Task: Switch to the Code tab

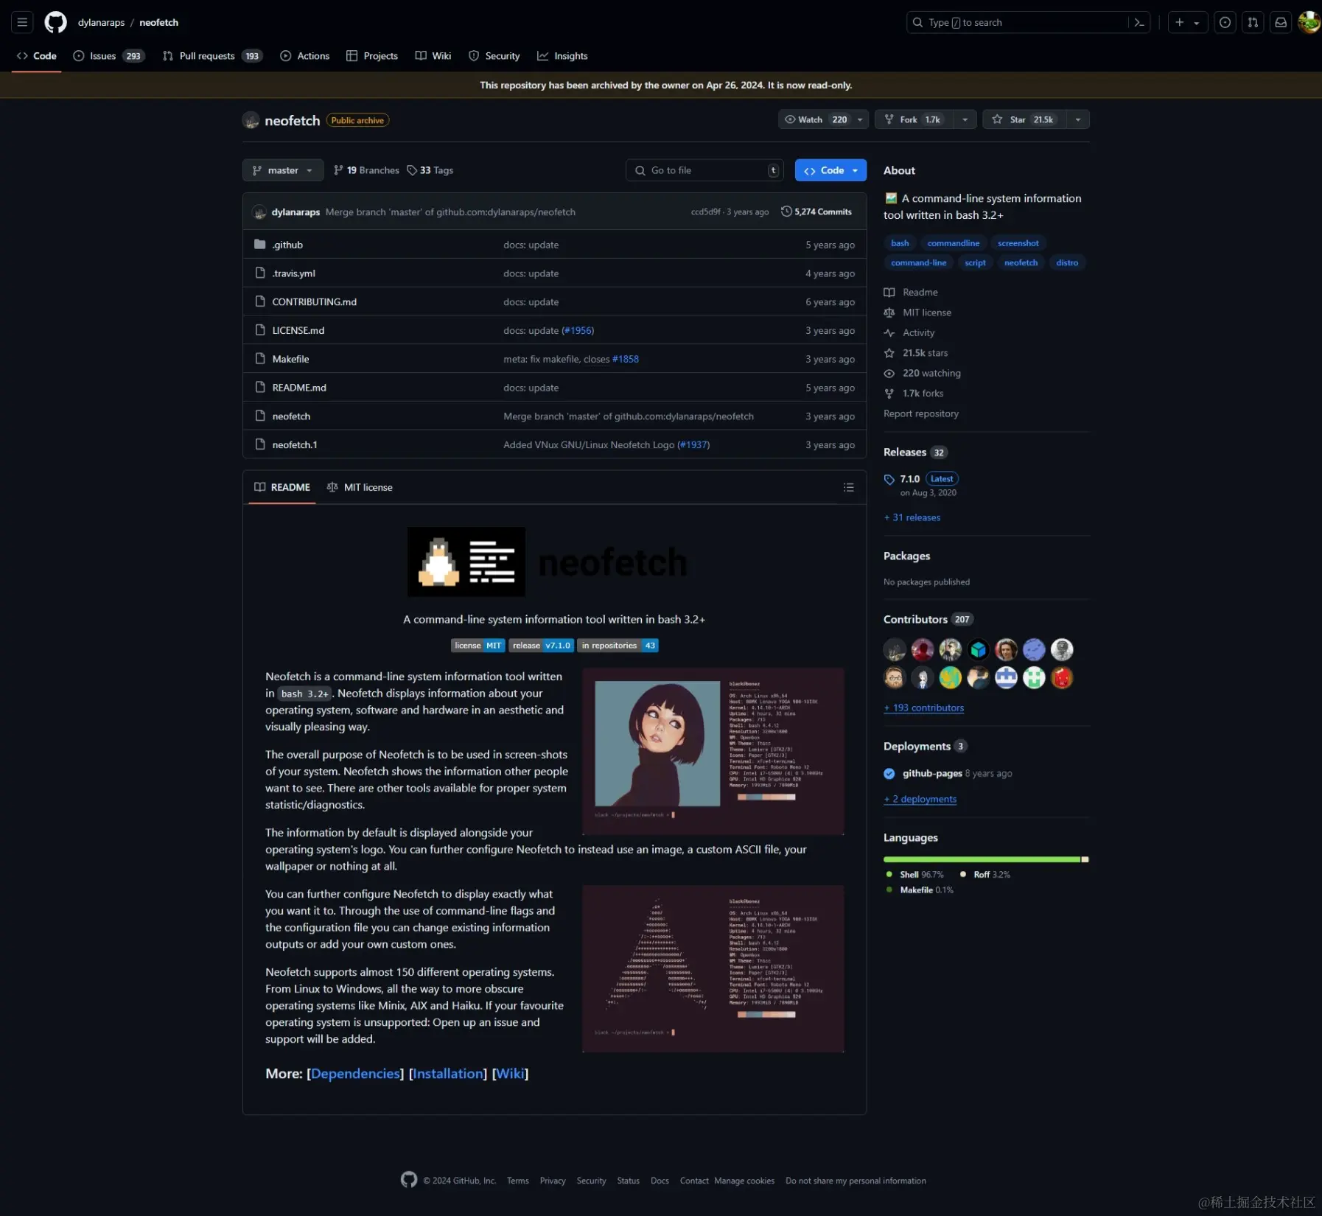Action: tap(37, 56)
